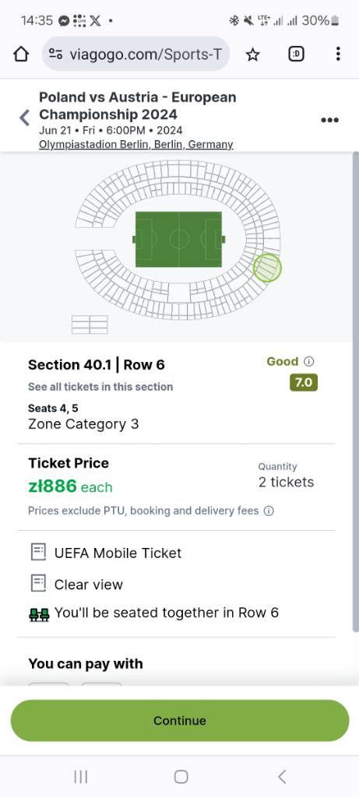359x797 pixels.
Task: Tap Android back navigation button
Action: pos(282,776)
